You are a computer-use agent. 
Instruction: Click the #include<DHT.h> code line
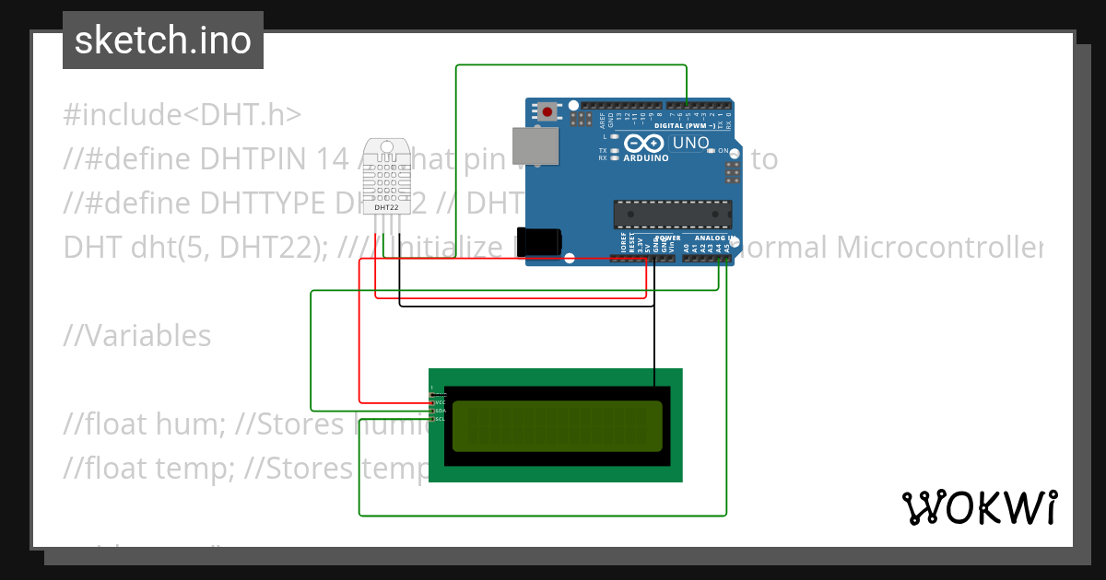(x=182, y=114)
